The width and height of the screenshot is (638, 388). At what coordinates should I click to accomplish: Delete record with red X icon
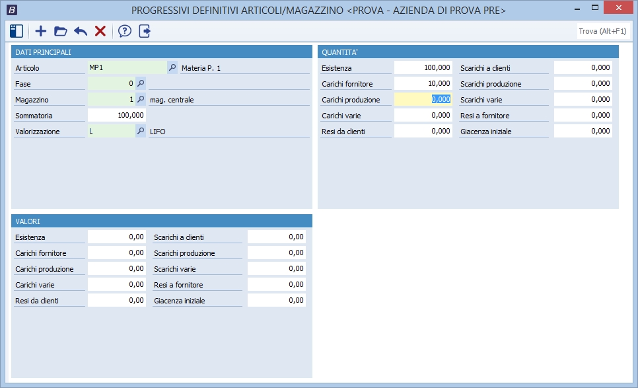[x=100, y=31]
